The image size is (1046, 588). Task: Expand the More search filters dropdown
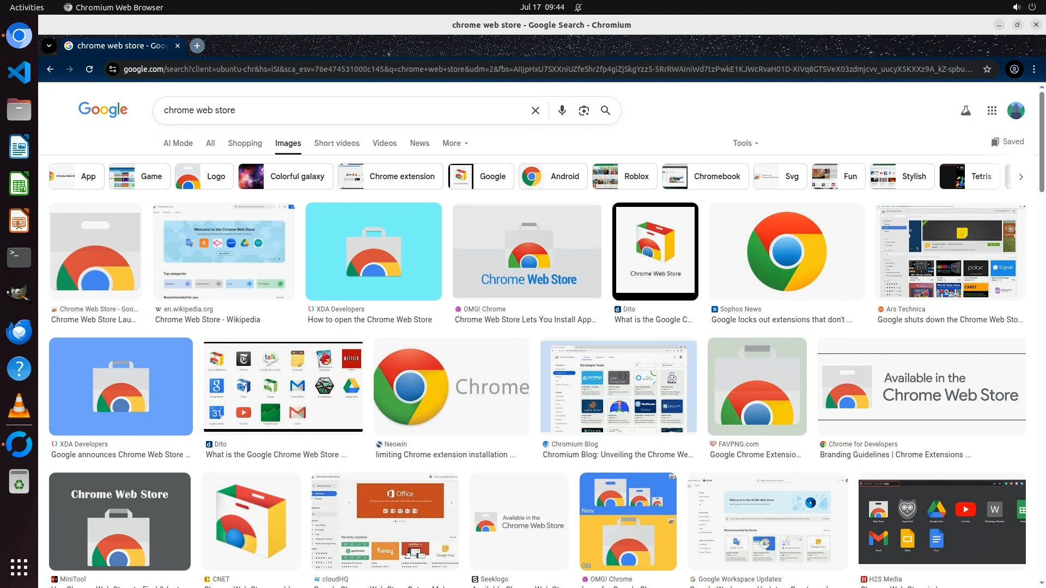(x=455, y=143)
